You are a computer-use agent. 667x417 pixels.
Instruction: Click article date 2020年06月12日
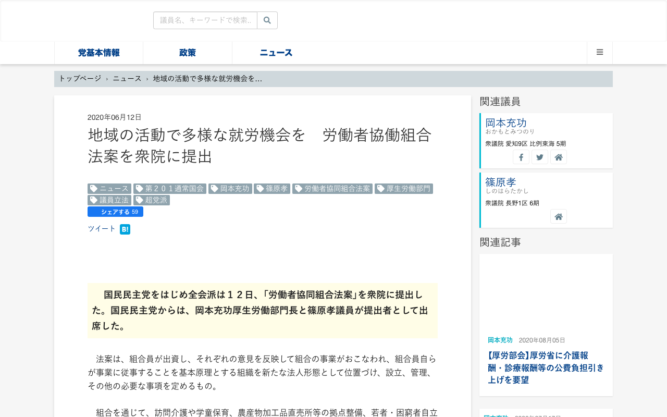(x=115, y=117)
